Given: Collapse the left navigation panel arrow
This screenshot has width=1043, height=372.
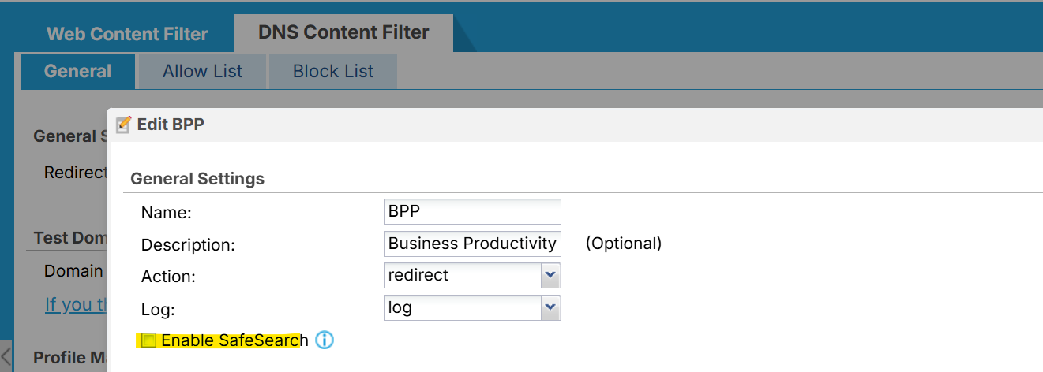Looking at the screenshot, I should pos(6,355).
